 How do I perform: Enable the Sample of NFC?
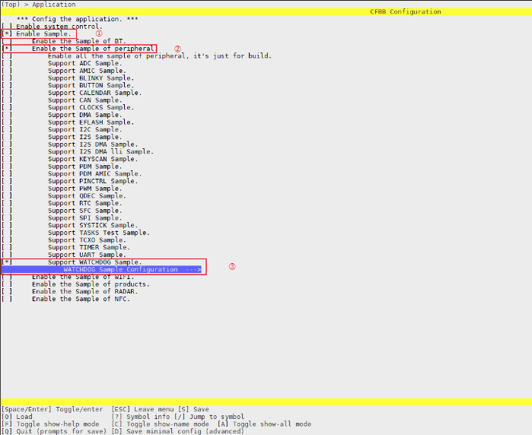[x=7, y=299]
